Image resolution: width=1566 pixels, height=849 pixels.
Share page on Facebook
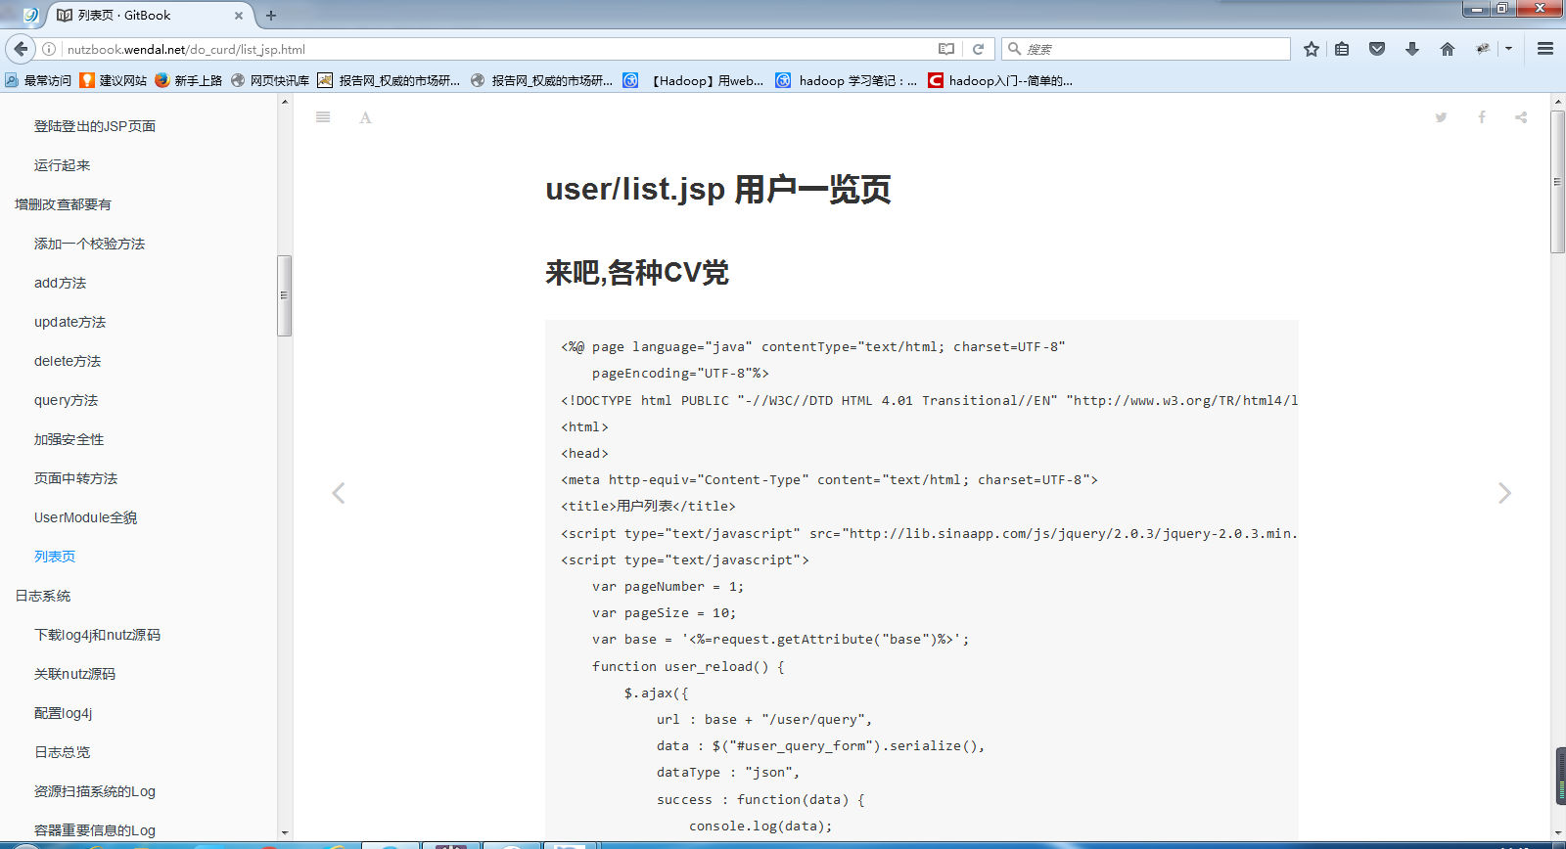tap(1482, 117)
